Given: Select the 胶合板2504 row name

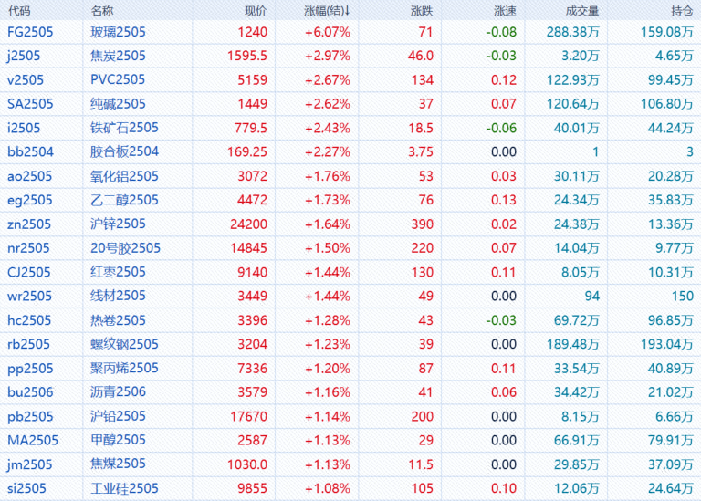Looking at the screenshot, I should coord(124,151).
